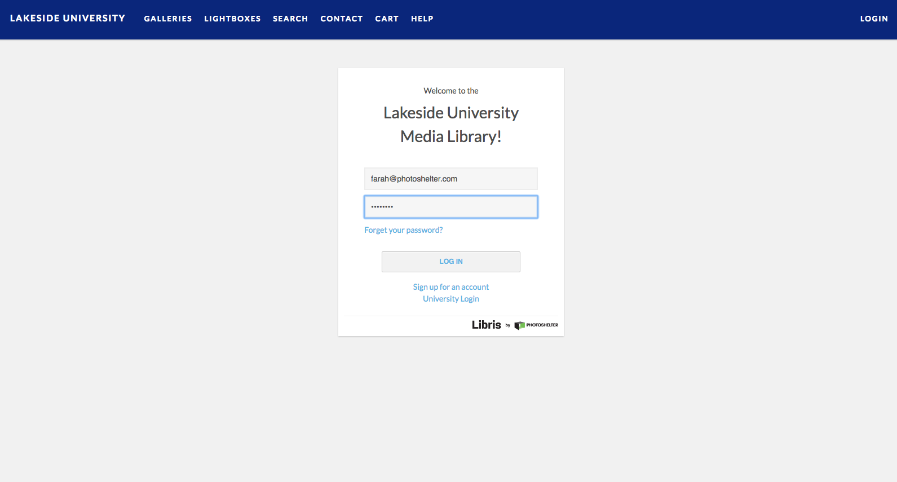Click the Libris logo in card footer
Image resolution: width=897 pixels, height=482 pixels.
tap(486, 325)
